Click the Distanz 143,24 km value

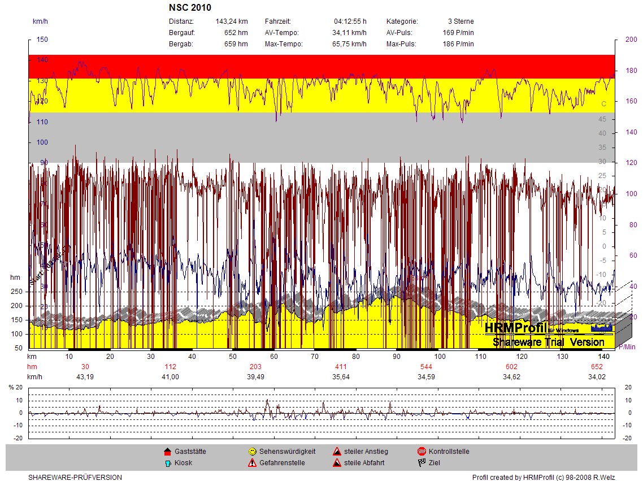click(232, 21)
